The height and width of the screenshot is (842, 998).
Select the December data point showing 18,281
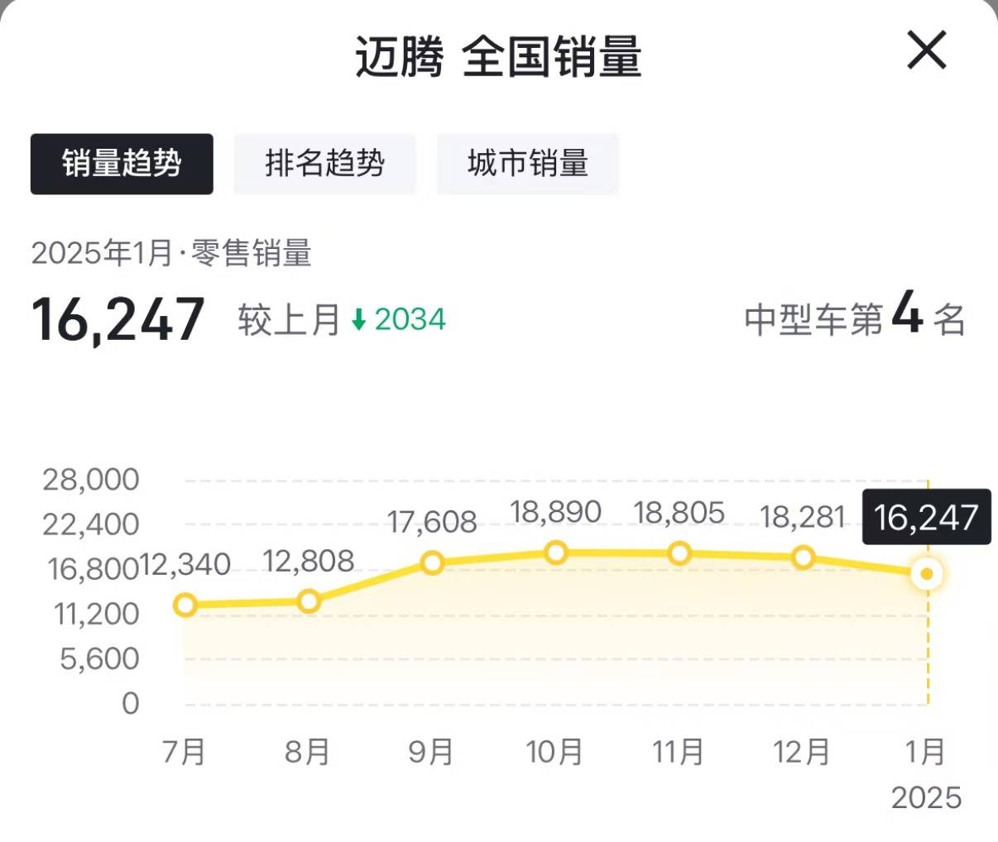[x=802, y=557]
